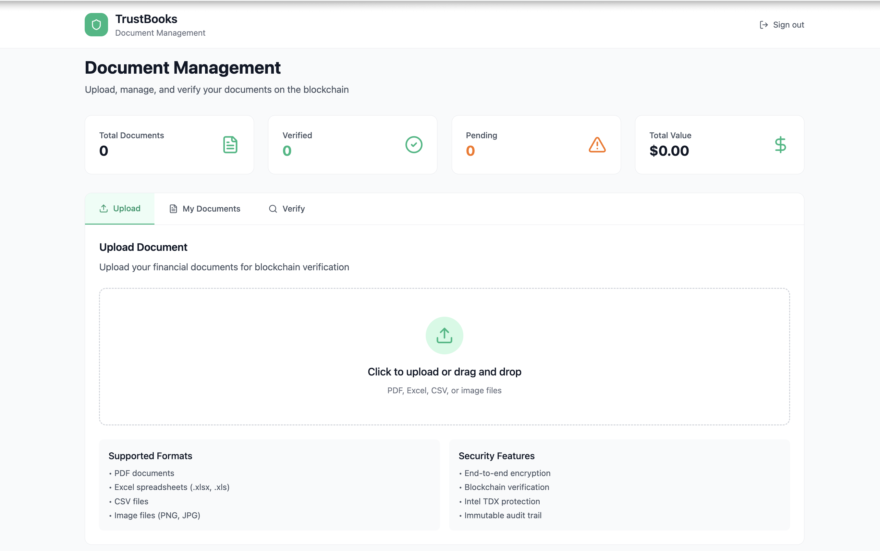The image size is (880, 551).
Task: Click the TrustBooks shield logo icon
Action: [x=96, y=25]
